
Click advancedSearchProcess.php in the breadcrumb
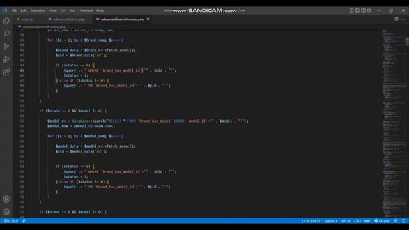[44, 27]
